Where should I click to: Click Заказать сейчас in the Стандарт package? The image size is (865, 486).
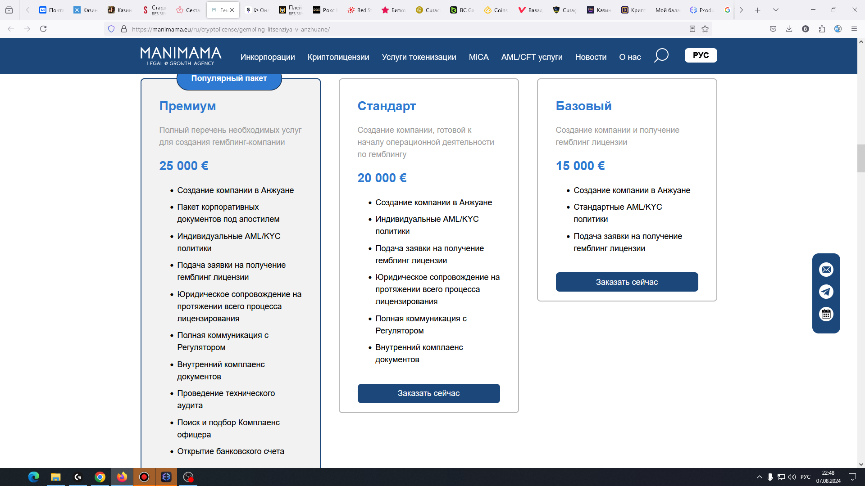pos(428,393)
